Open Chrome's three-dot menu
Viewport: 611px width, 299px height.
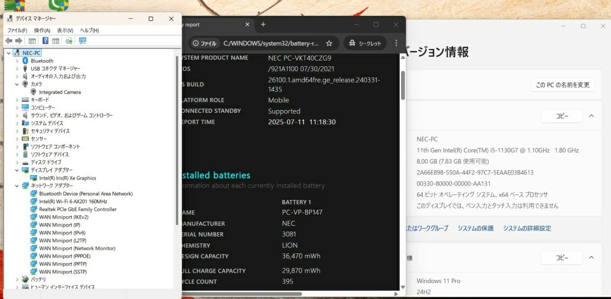396,43
